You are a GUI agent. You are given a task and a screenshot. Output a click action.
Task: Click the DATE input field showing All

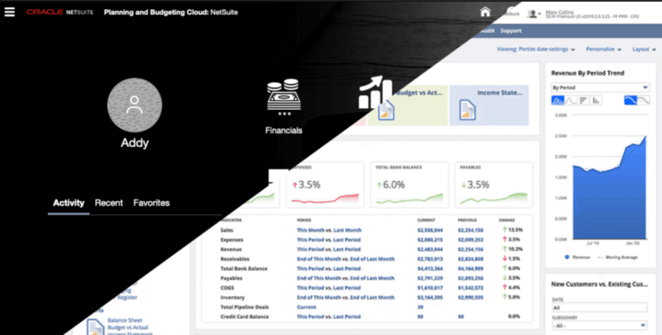coord(599,308)
